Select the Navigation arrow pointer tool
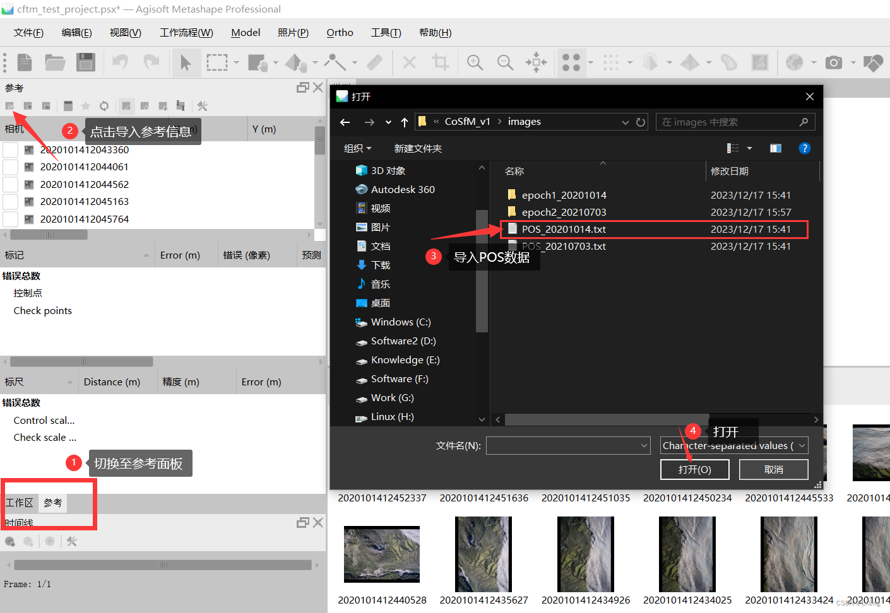Image resolution: width=890 pixels, height=613 pixels. coord(186,62)
